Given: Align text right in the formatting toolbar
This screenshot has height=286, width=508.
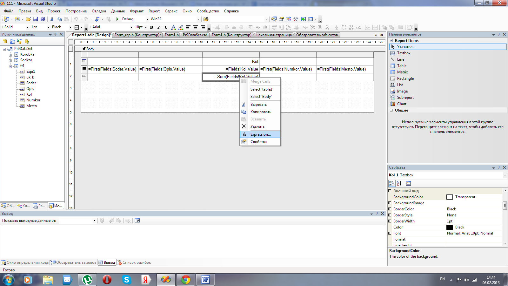Looking at the screenshot, I should click(x=203, y=27).
